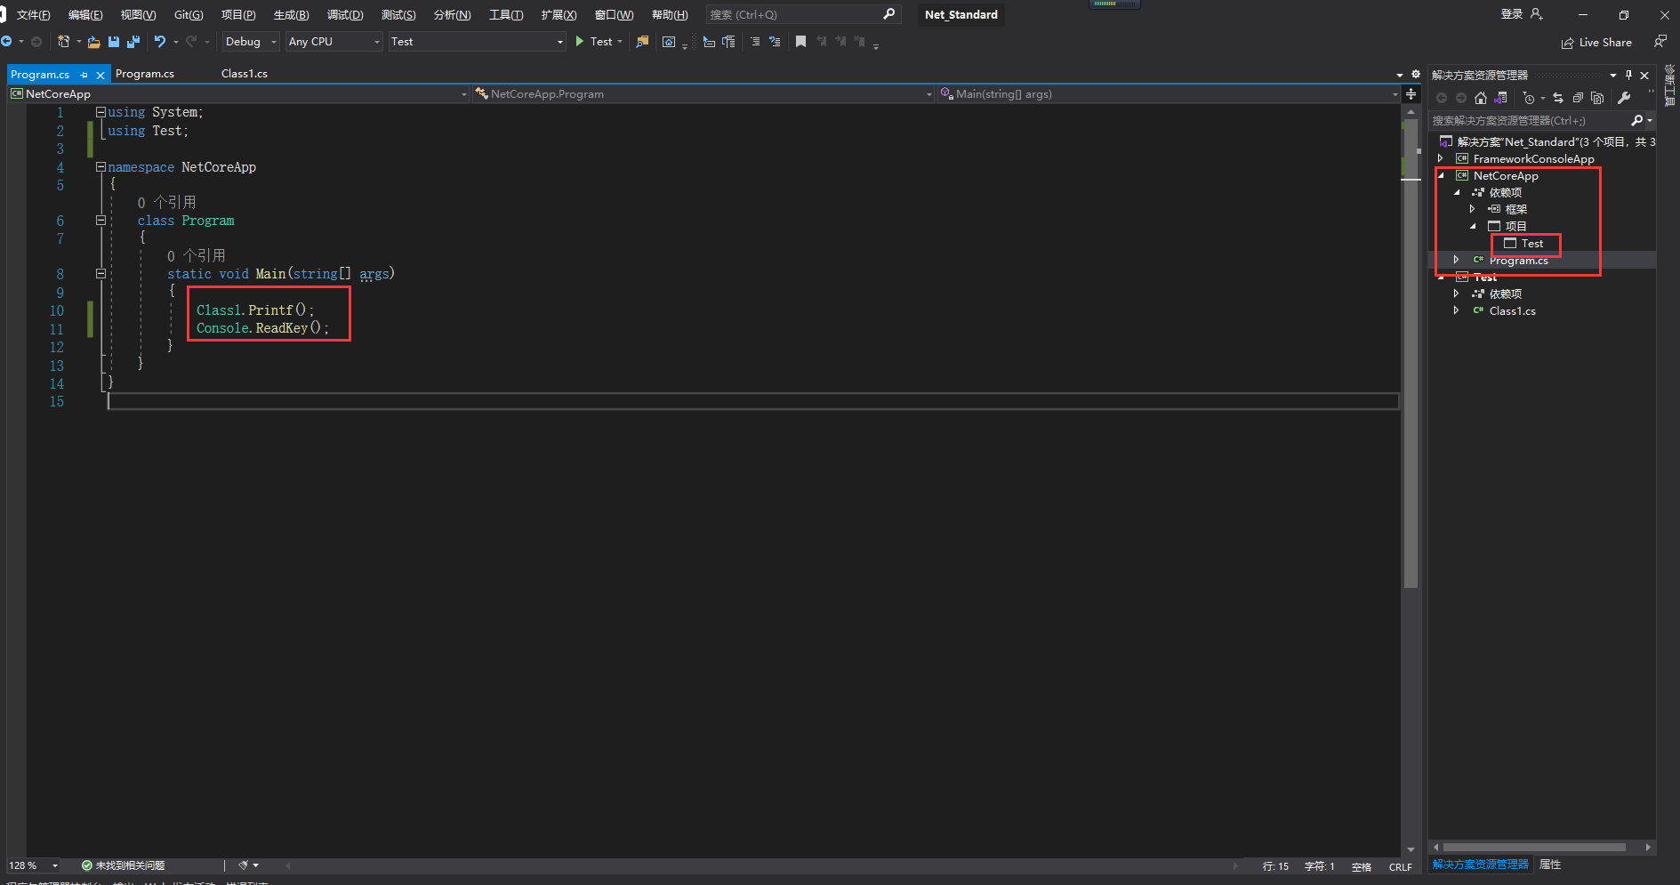Open the Main(string[] args) member dropdown
Image resolution: width=1680 pixels, height=885 pixels.
coord(1169,93)
